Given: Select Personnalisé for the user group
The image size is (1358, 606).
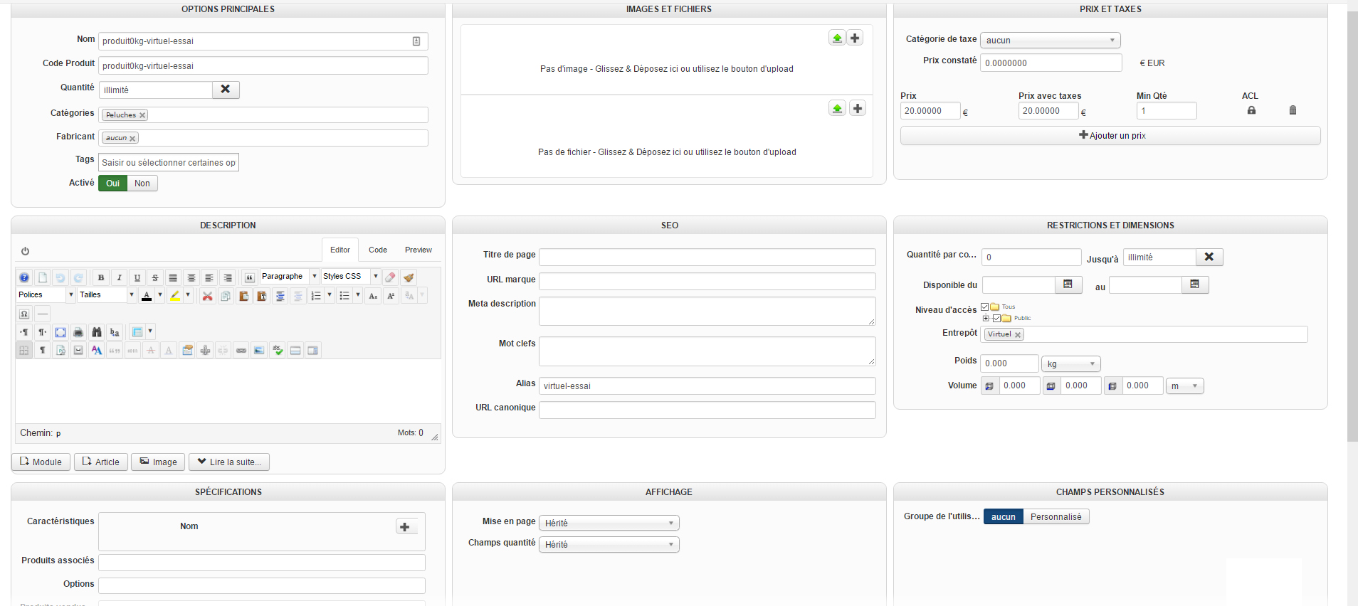Looking at the screenshot, I should click(1056, 517).
